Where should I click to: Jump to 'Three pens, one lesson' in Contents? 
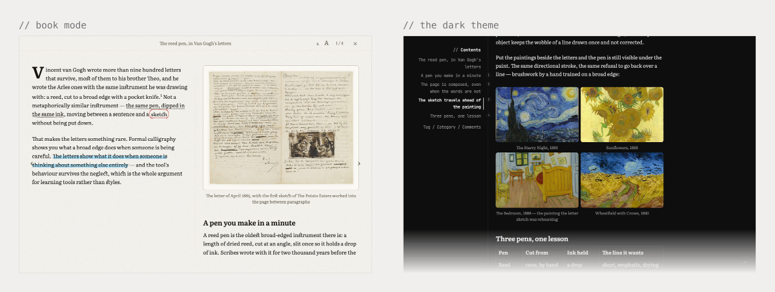pyautogui.click(x=455, y=116)
